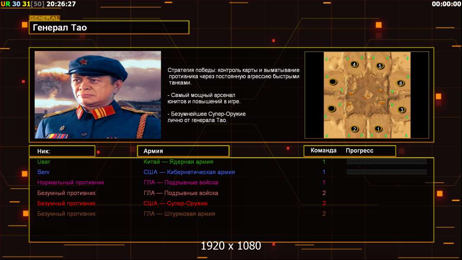Click the "Армия" column header
The width and height of the screenshot is (462, 260).
coord(183,151)
